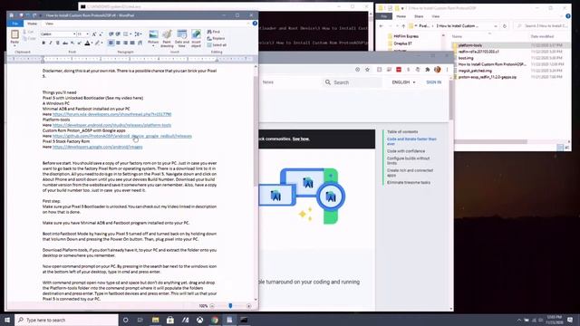Open WordPad help
This screenshot has width=580, height=326.
pyautogui.click(x=255, y=24)
